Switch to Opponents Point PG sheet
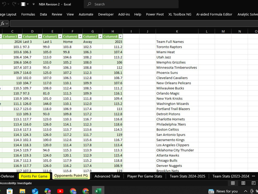258x194 pixels. [71, 176]
